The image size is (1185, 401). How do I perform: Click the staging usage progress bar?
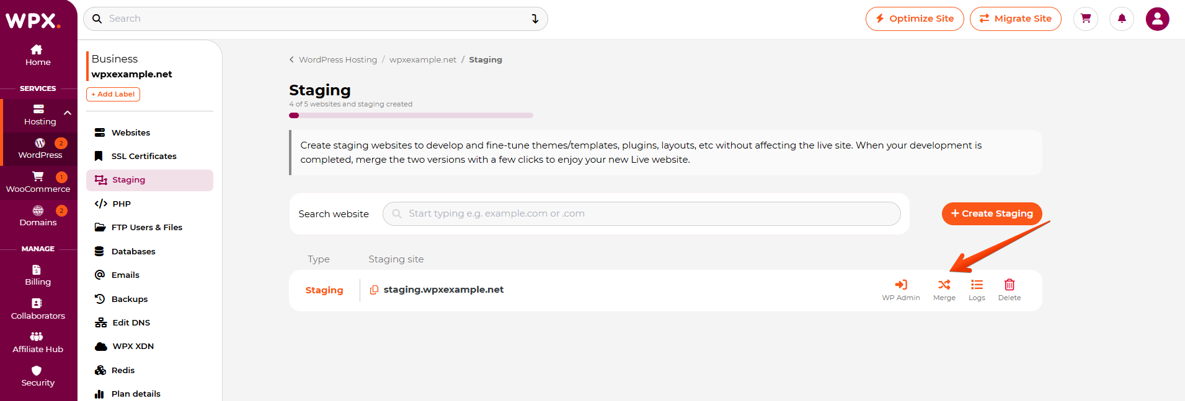(411, 115)
